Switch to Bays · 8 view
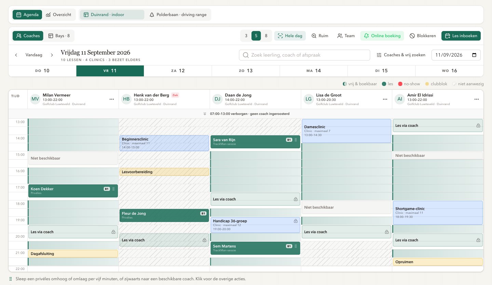This screenshot has height=285, width=492. coord(59,36)
